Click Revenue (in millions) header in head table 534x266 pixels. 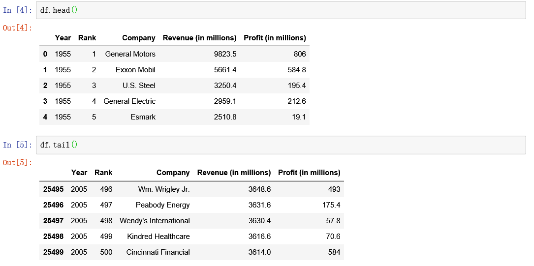pyautogui.click(x=199, y=38)
